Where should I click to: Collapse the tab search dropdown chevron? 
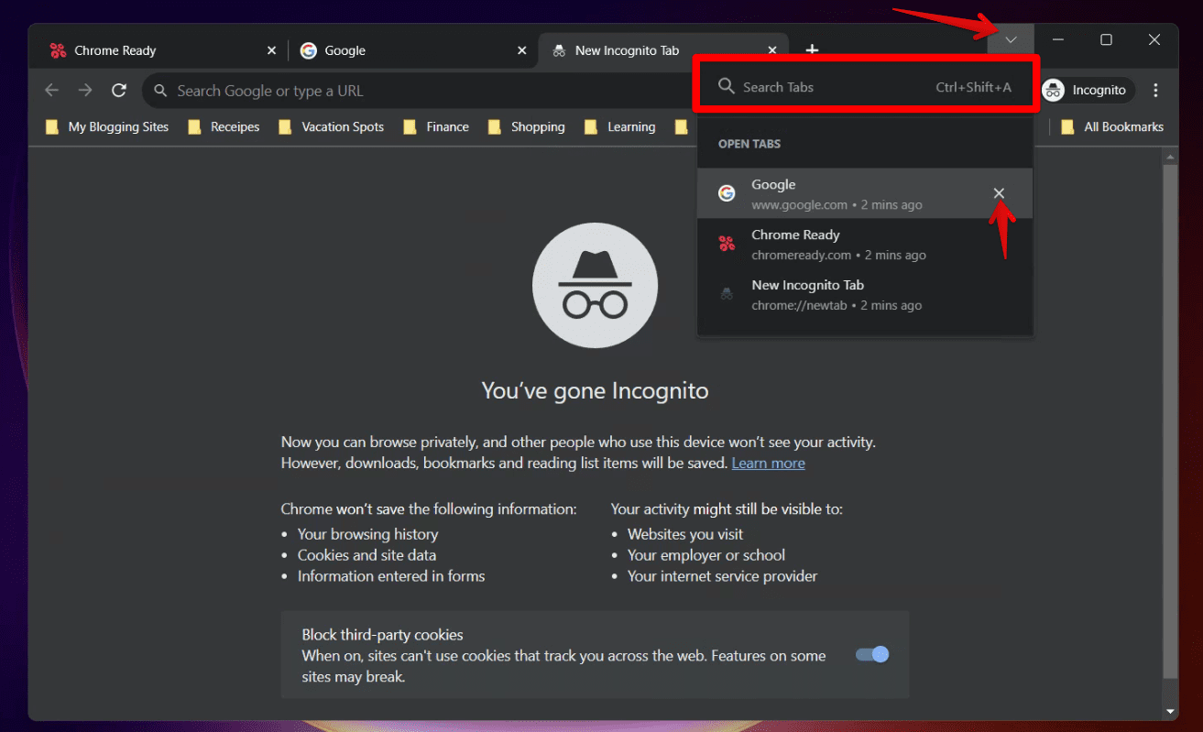click(1011, 39)
